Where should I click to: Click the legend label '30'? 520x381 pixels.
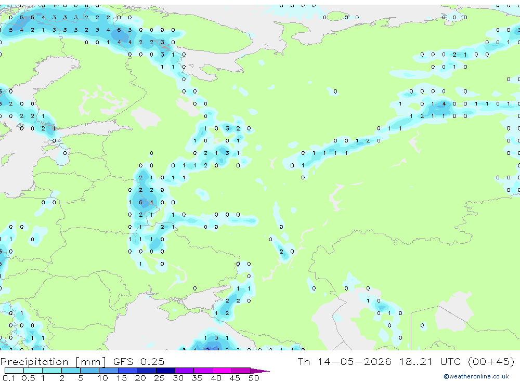click(x=178, y=378)
